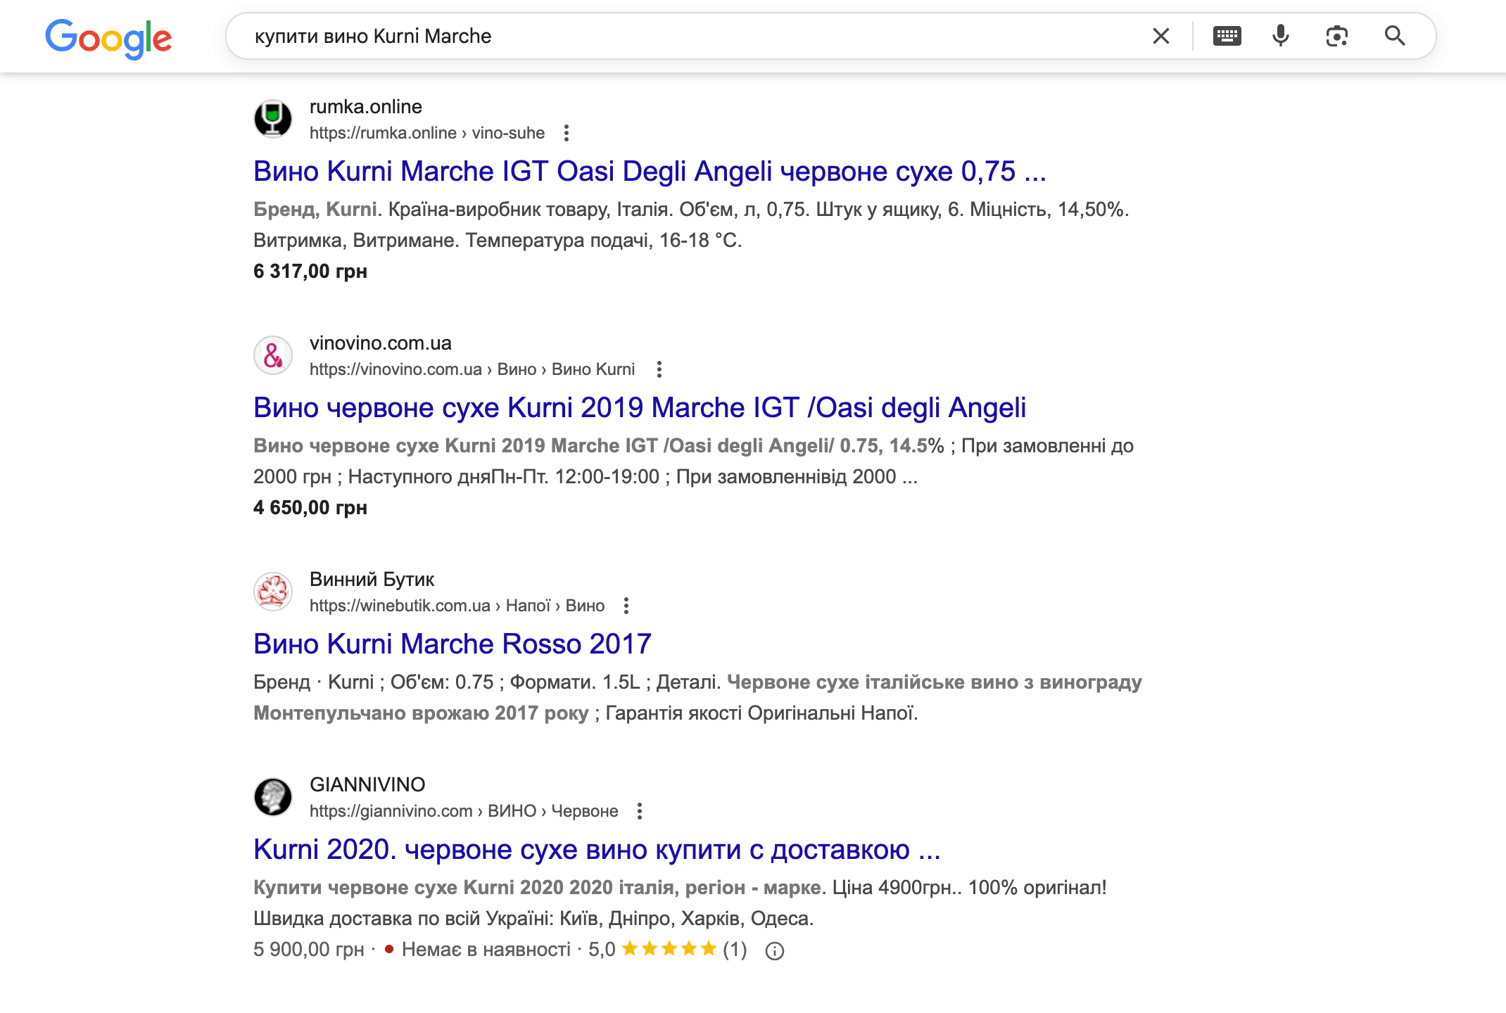This screenshot has width=1506, height=1013.
Task: Click price '6 317,00 грн'
Action: tap(310, 271)
